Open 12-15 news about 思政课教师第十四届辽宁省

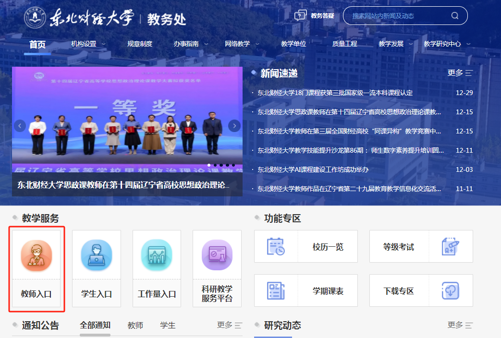pos(349,112)
